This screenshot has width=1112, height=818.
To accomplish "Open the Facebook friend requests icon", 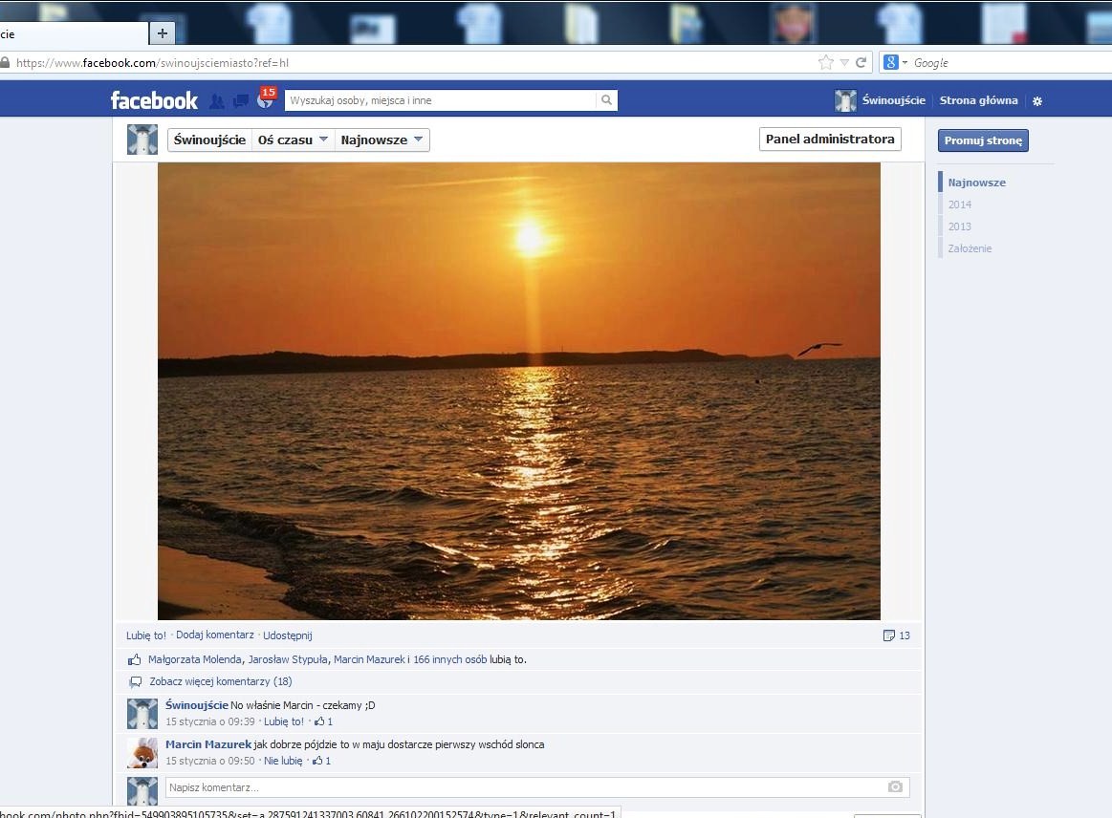I will [217, 101].
